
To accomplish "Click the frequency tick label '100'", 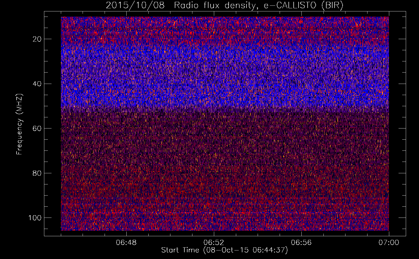I will (35, 218).
